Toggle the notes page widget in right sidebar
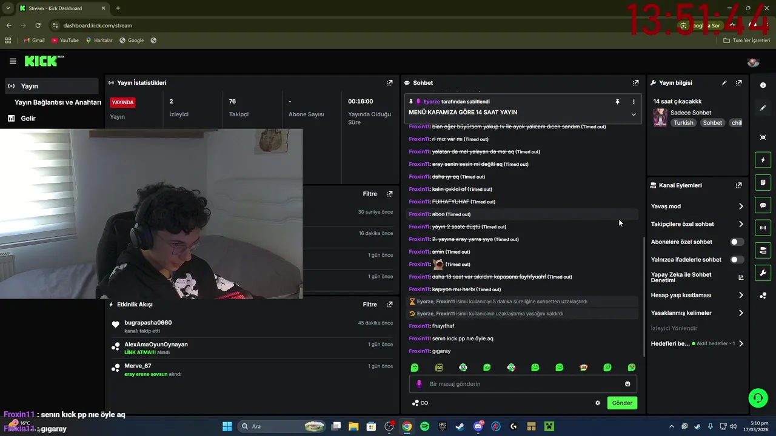Viewport: 776px width, 436px height. point(763,182)
